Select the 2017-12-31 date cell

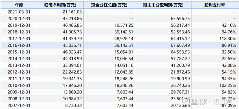point(19,39)
